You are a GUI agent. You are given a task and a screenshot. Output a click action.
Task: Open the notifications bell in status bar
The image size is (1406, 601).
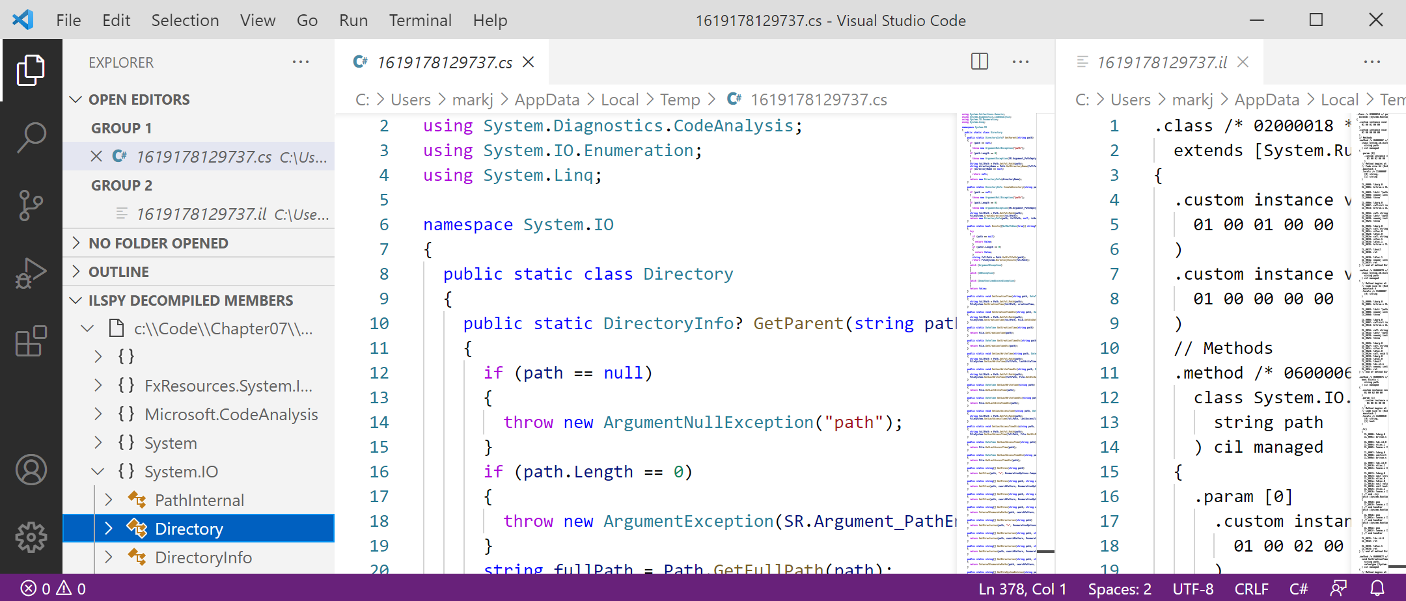[x=1377, y=589]
